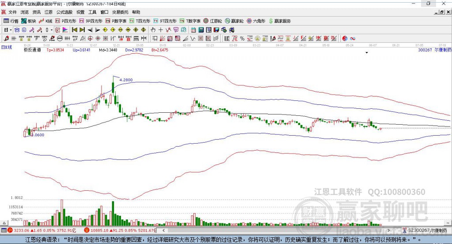
Task: Open the 帮助 menu
Action: coord(136,12)
